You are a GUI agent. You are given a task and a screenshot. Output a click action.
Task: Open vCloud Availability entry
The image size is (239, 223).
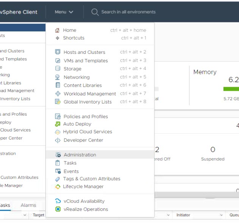84,201
